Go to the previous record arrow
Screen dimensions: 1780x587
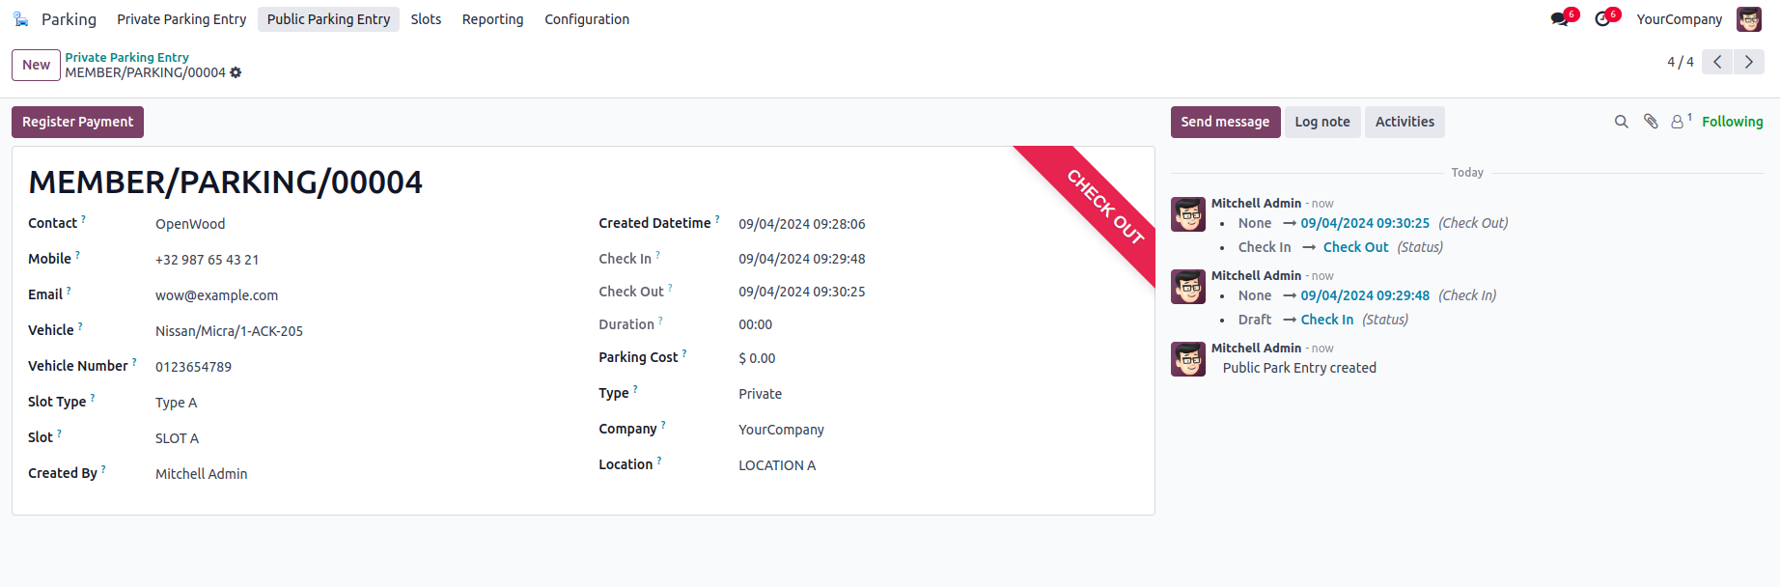1717,62
